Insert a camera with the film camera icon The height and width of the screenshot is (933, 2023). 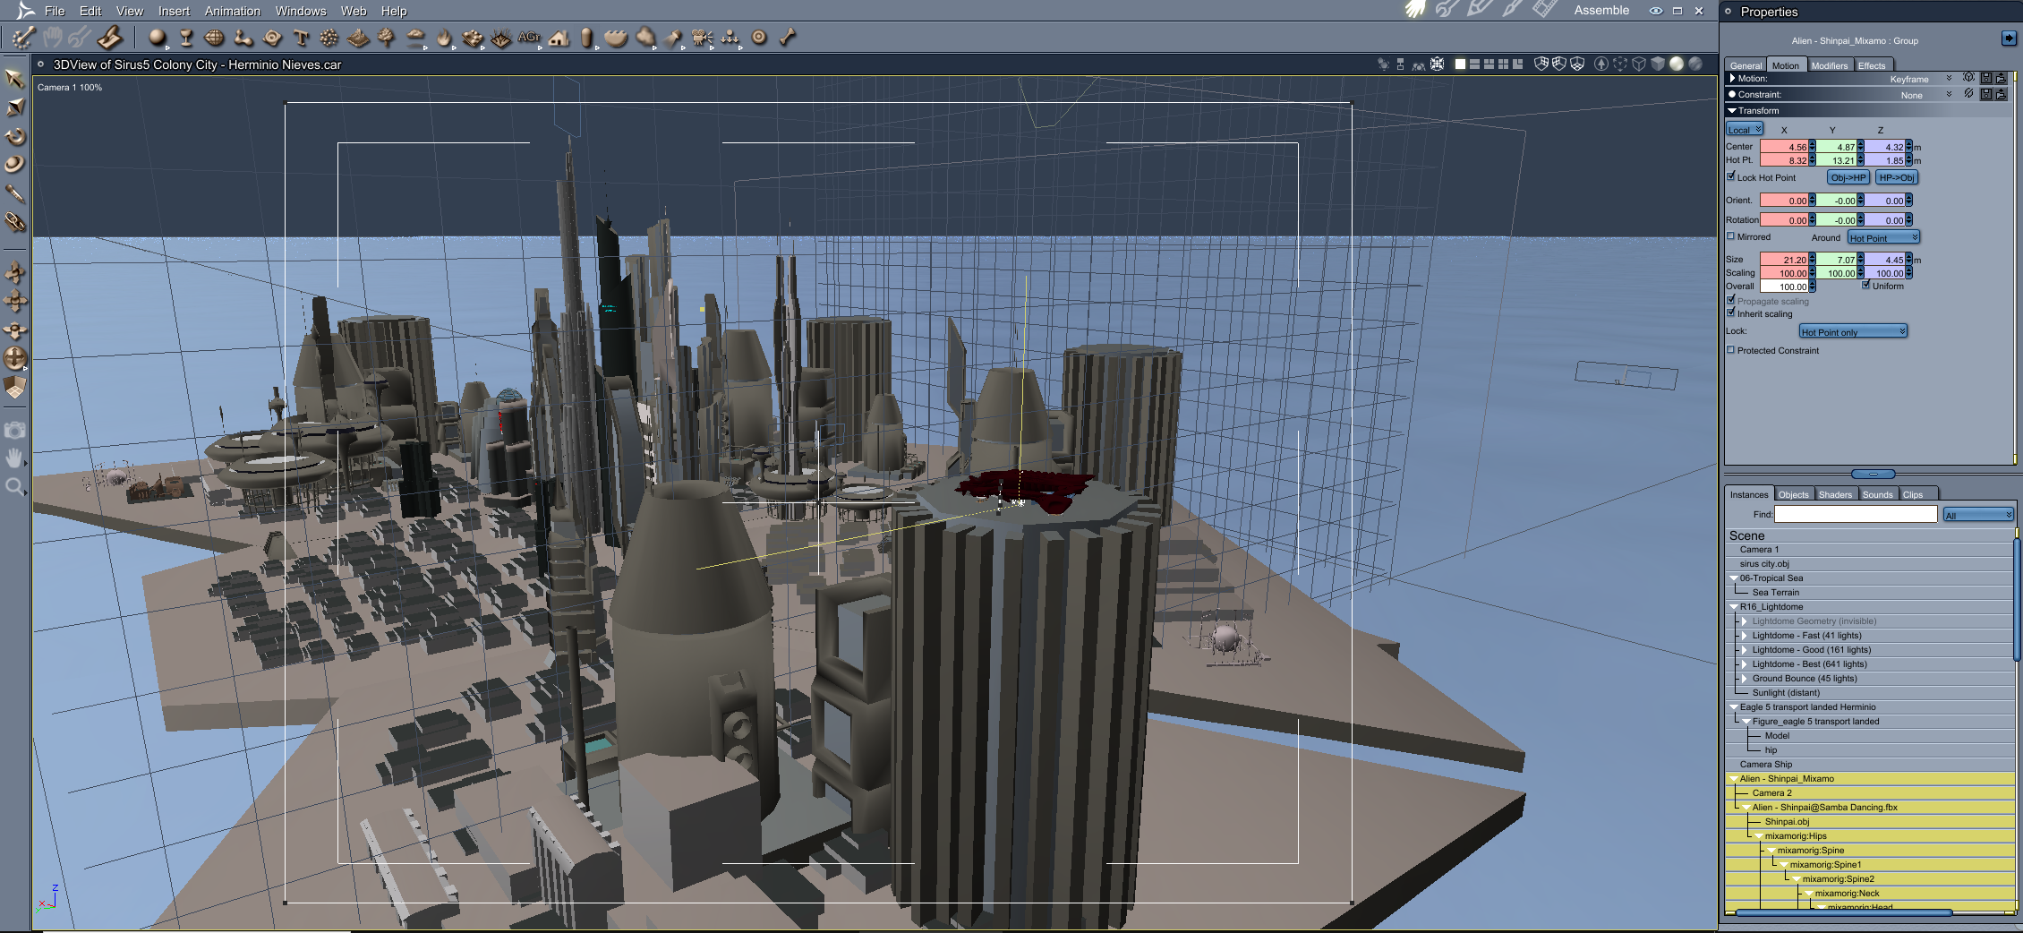coord(702,38)
